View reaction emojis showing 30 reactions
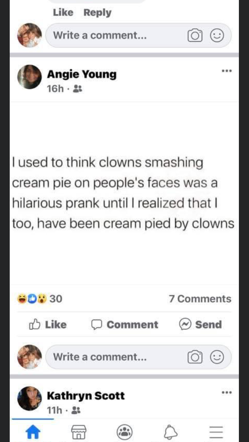Viewport: 249px width, 442px height. (40, 299)
